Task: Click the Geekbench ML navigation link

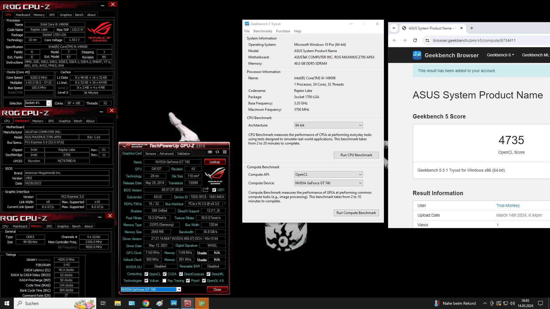Action: (535, 55)
